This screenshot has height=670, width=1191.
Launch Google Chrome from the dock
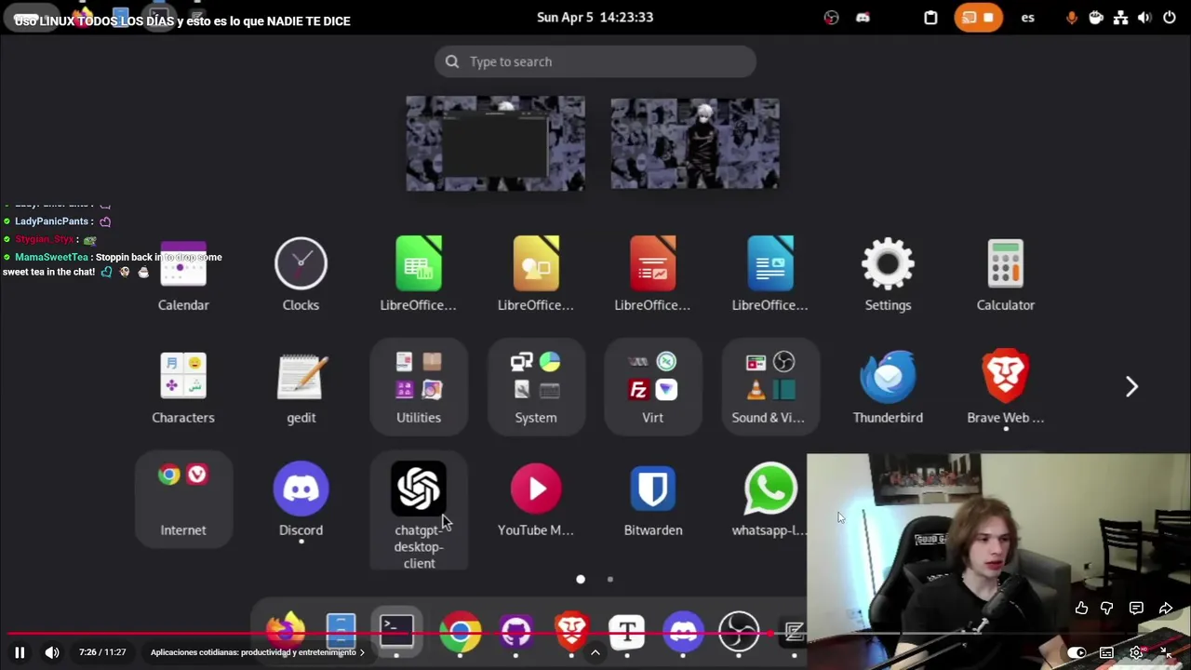click(460, 631)
